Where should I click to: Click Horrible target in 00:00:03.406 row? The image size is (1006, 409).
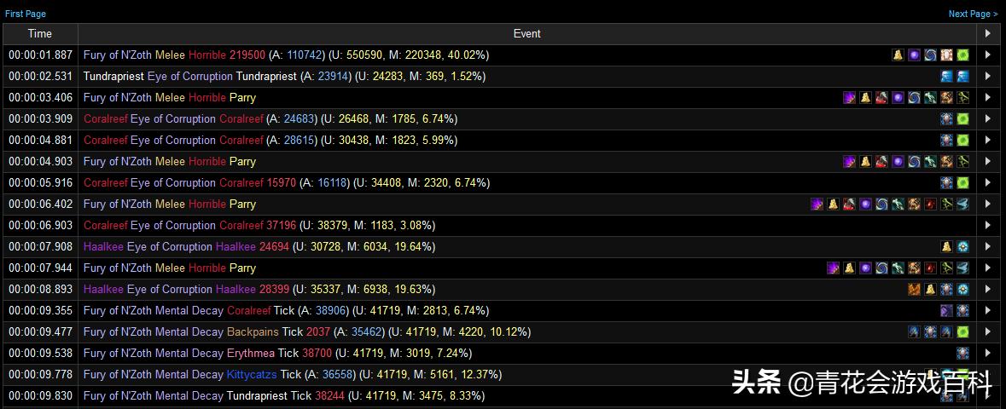click(207, 97)
